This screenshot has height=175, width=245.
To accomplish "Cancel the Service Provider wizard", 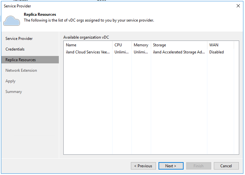I will 226,166.
